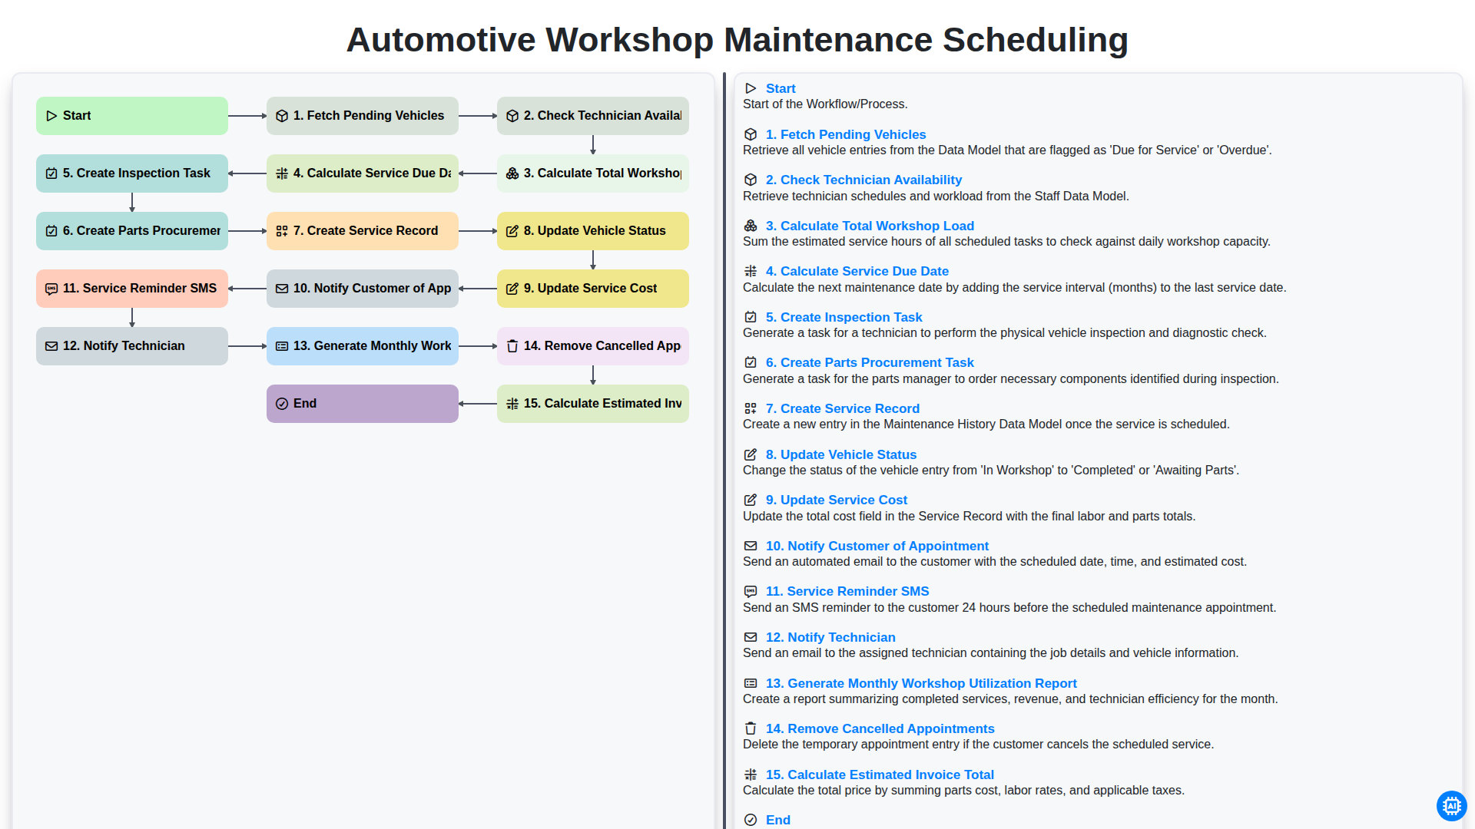Click the description starting 'Sum the estimated service hours'

point(1006,242)
